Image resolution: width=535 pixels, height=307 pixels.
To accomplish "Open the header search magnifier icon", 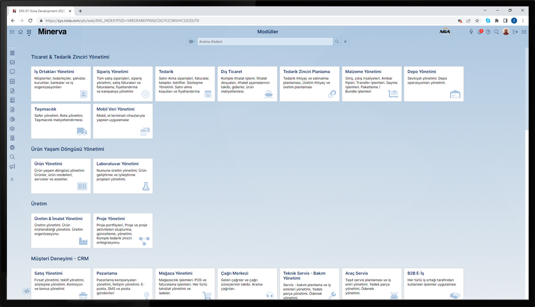I will coord(497,32).
